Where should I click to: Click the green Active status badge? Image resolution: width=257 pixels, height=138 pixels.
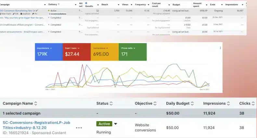click(x=104, y=124)
